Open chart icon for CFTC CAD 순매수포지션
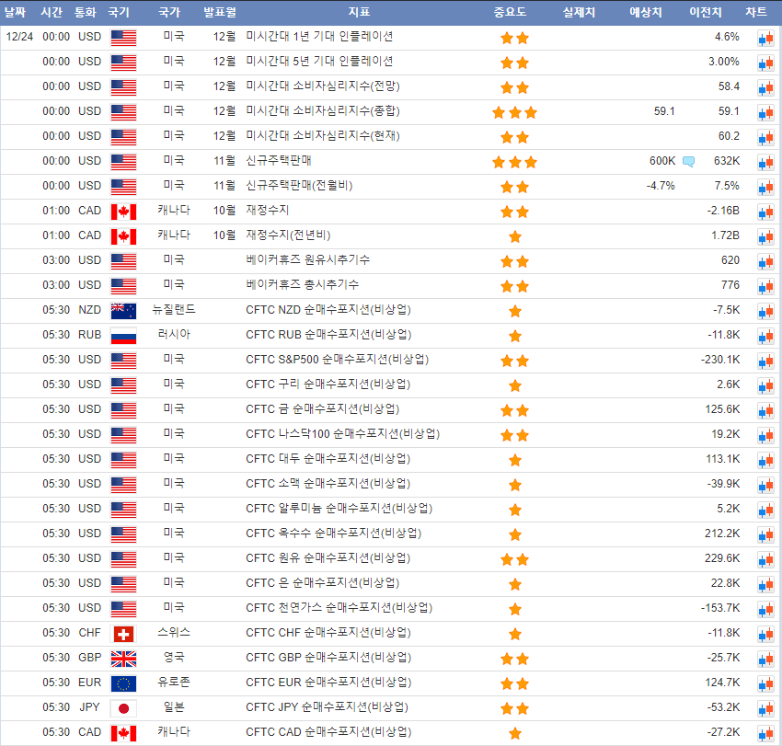Screen dimensions: 782x746 point(765,733)
